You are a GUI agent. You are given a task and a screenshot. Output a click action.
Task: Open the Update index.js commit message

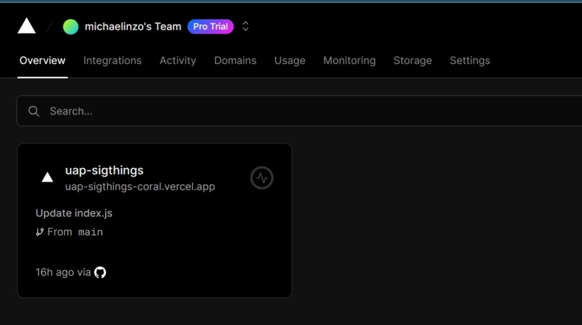74,213
